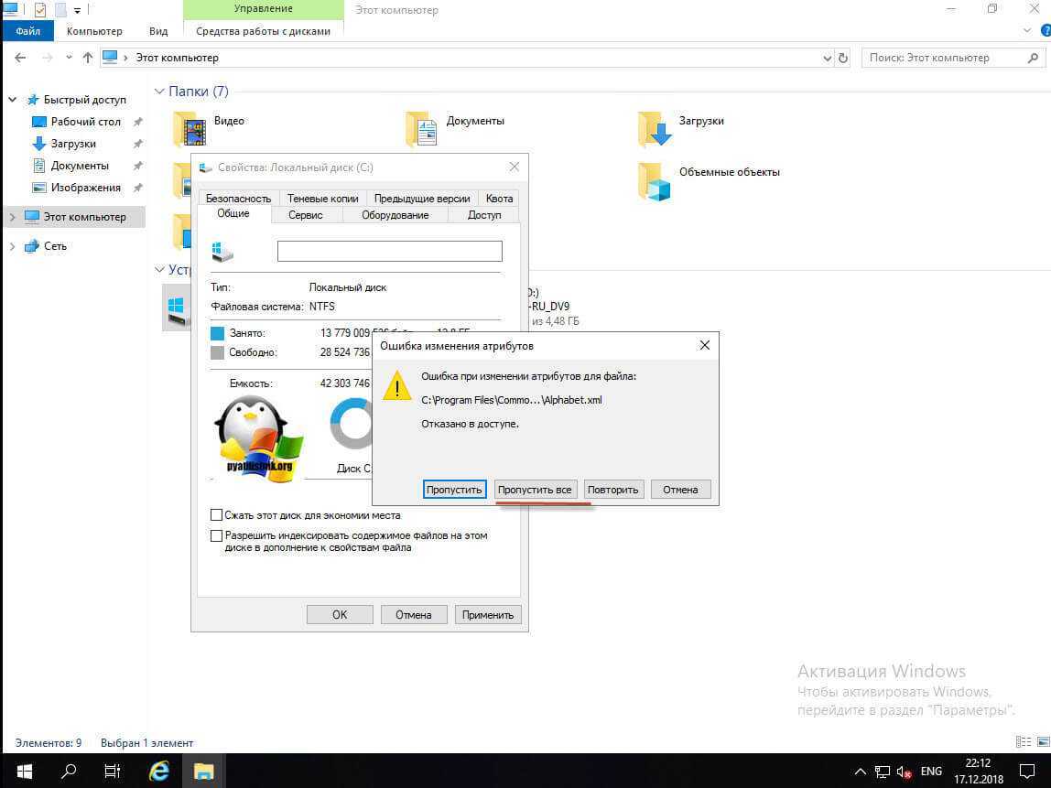Launch Internet Explorer from taskbar
The image size is (1051, 788).
pyautogui.click(x=159, y=771)
